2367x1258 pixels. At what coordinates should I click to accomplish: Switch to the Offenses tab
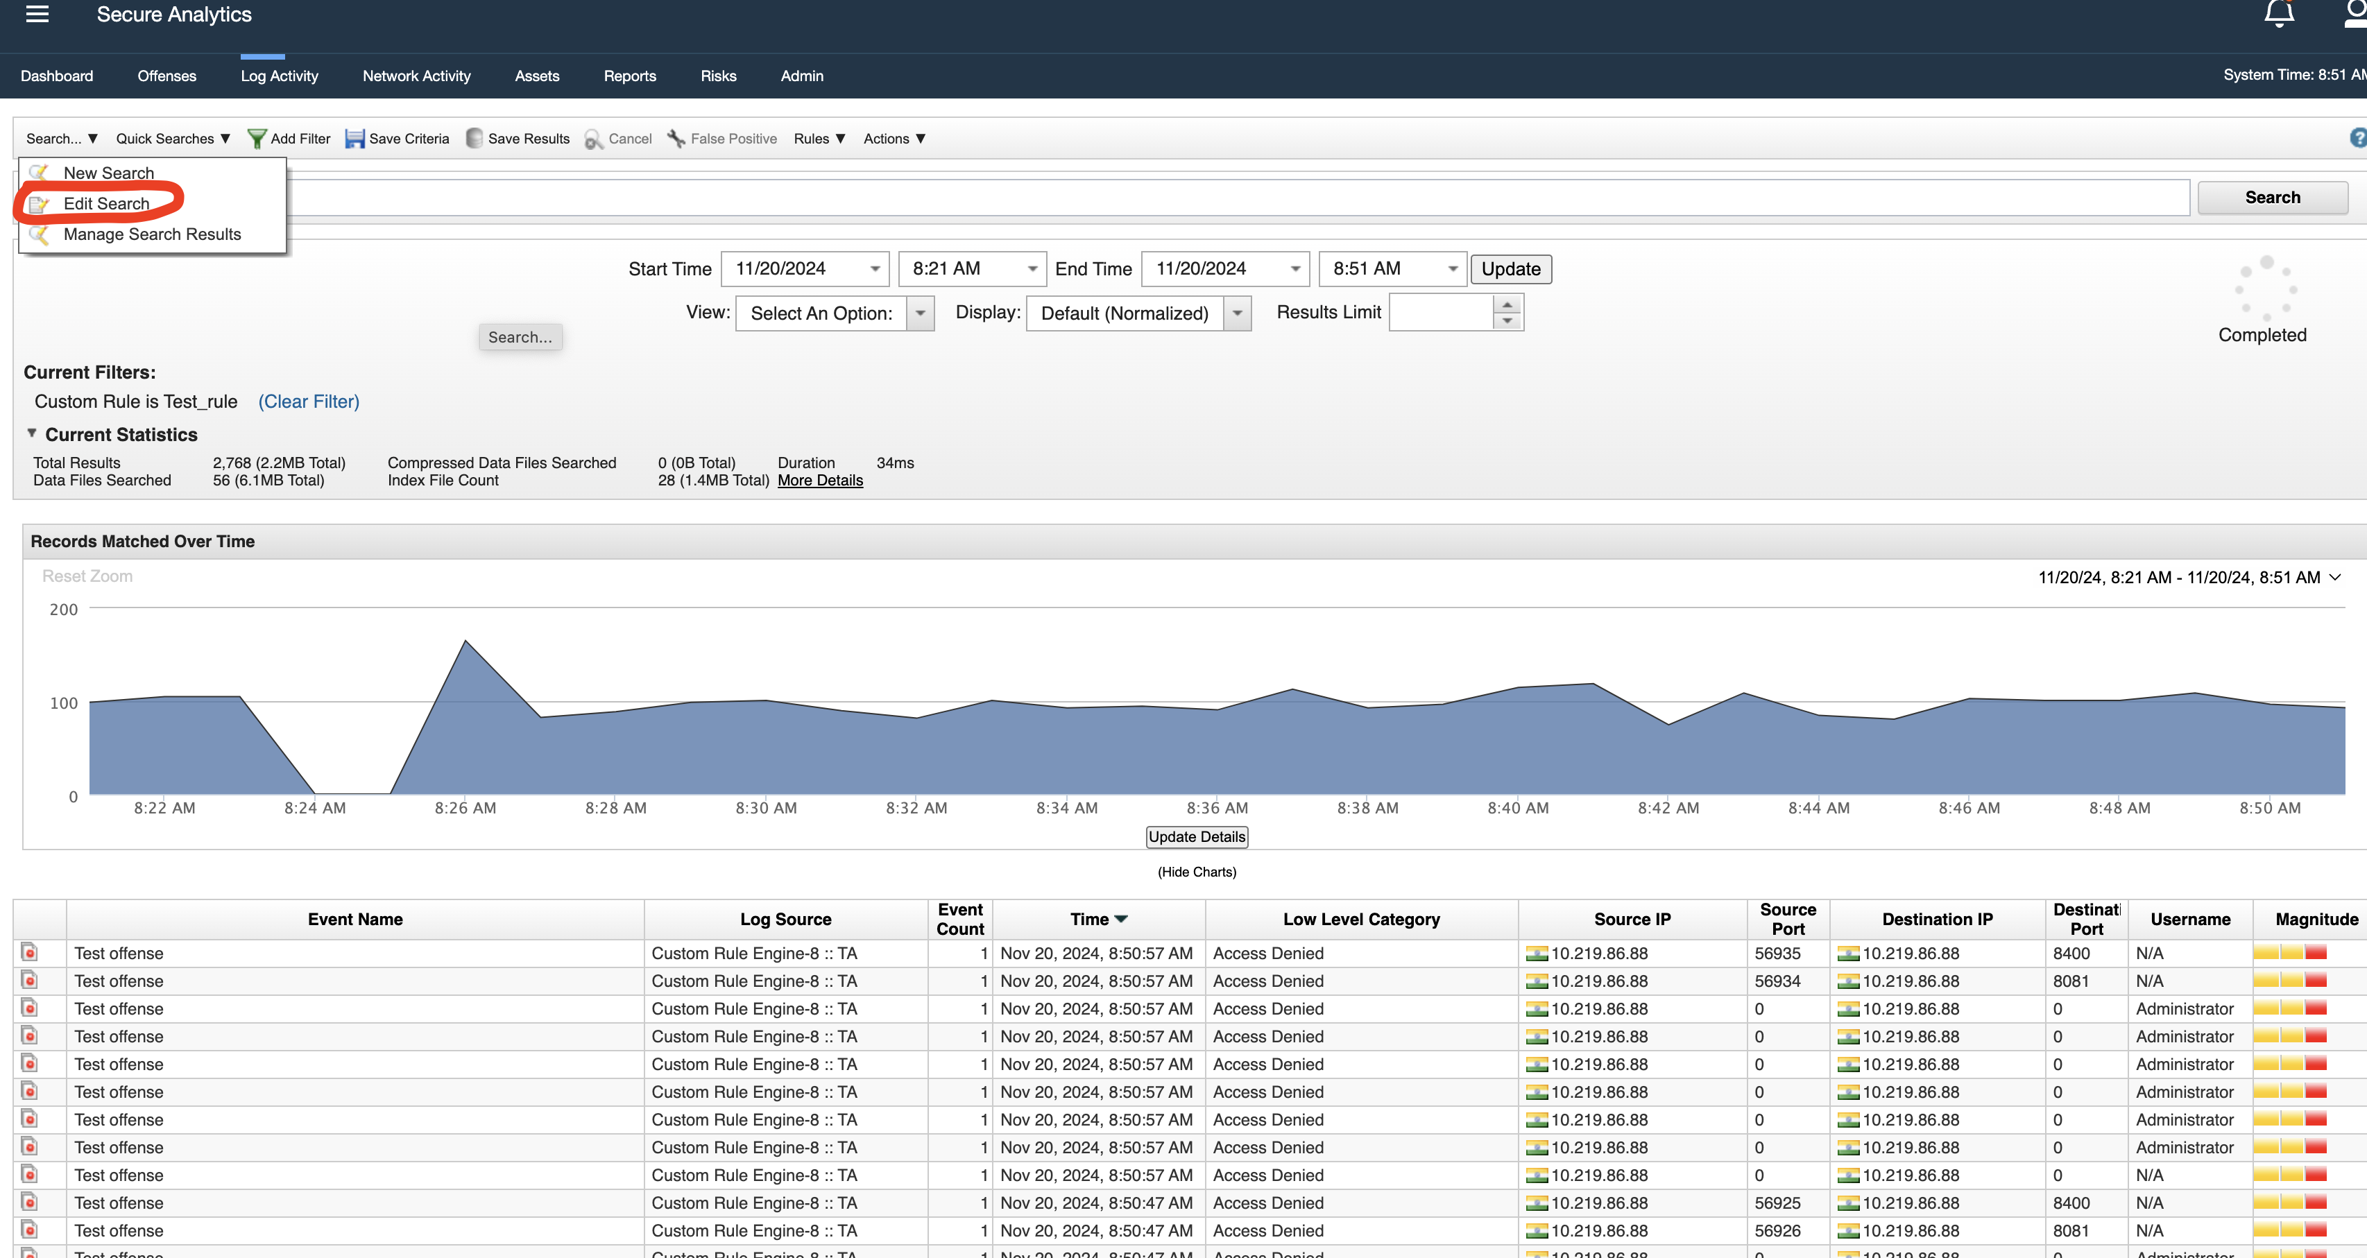(x=167, y=76)
